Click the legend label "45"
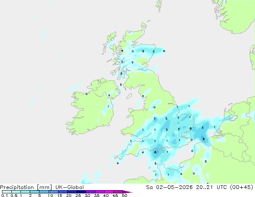This screenshot has height=197, width=255. (x=115, y=195)
